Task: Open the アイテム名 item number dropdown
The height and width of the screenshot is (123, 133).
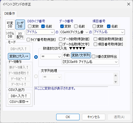Action: tap(109, 32)
